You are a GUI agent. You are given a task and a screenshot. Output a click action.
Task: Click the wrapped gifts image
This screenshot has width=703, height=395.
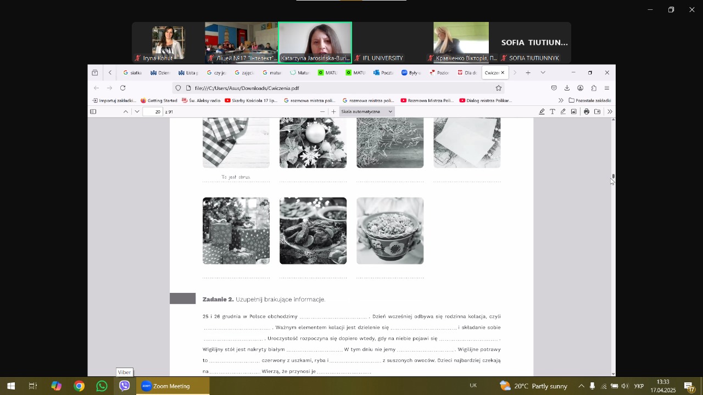pos(236,231)
